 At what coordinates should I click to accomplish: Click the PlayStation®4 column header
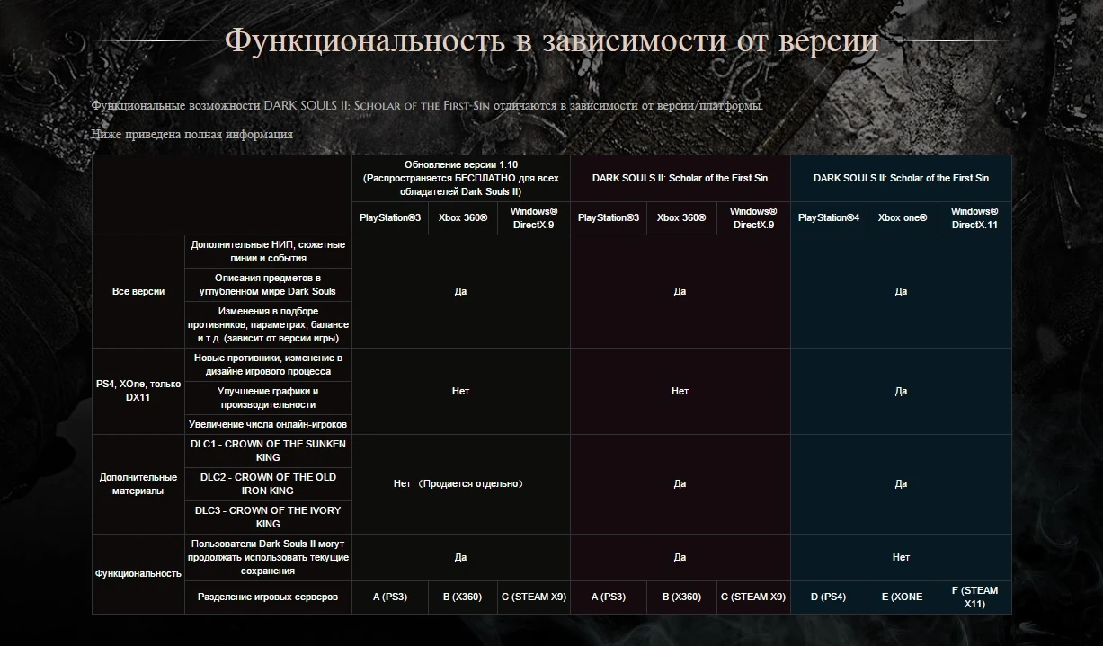(x=828, y=217)
